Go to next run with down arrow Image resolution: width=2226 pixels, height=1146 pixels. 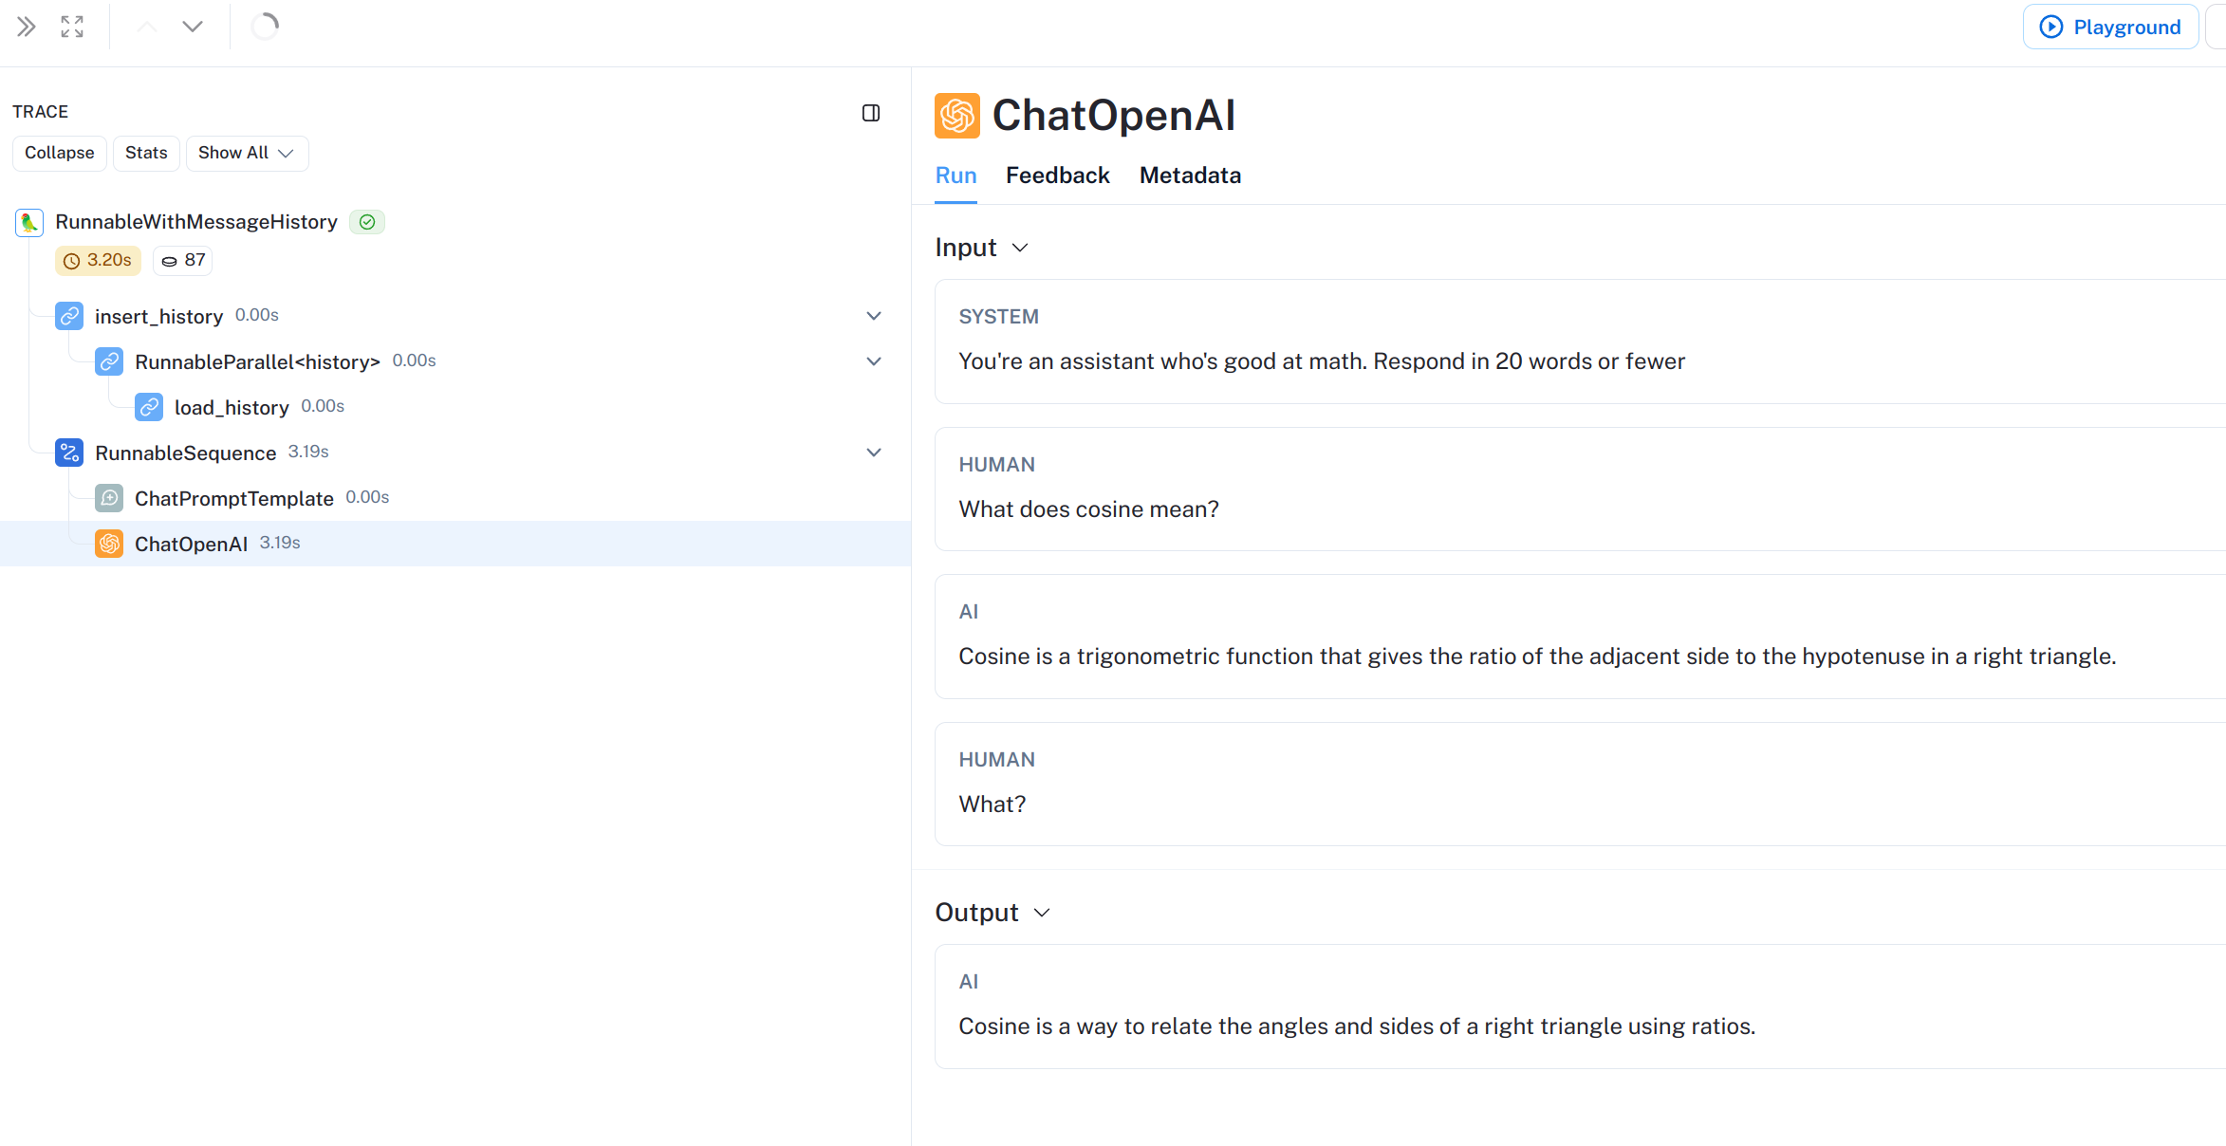(x=193, y=27)
